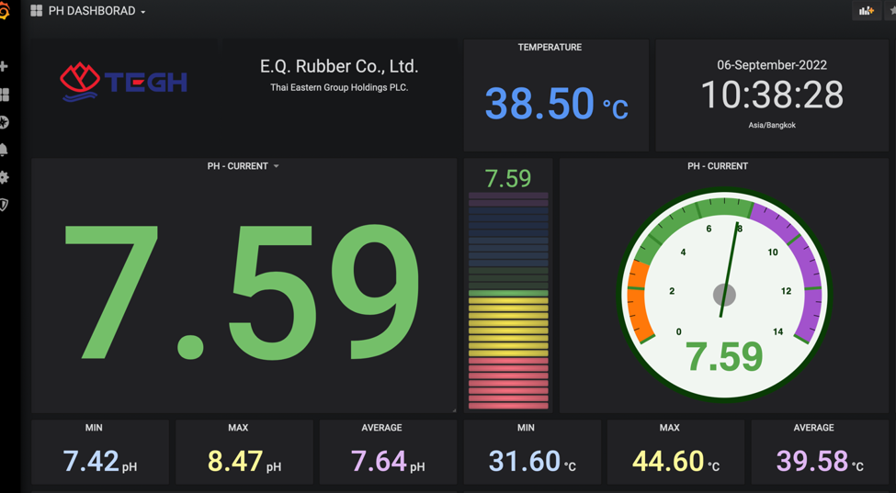This screenshot has width=896, height=493.
Task: Click the pH AVERAGE value 7.64
Action: pyautogui.click(x=379, y=461)
